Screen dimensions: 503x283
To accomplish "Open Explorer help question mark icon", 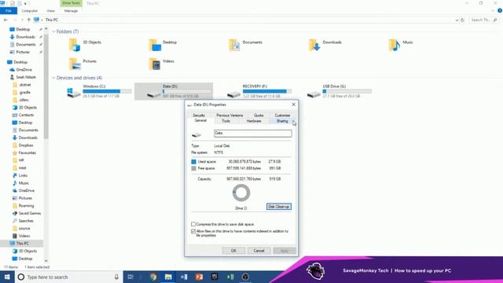I will click(x=500, y=10).
